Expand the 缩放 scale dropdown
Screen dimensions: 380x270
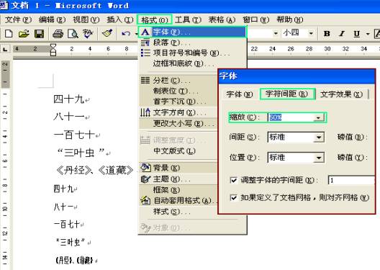[x=318, y=117]
